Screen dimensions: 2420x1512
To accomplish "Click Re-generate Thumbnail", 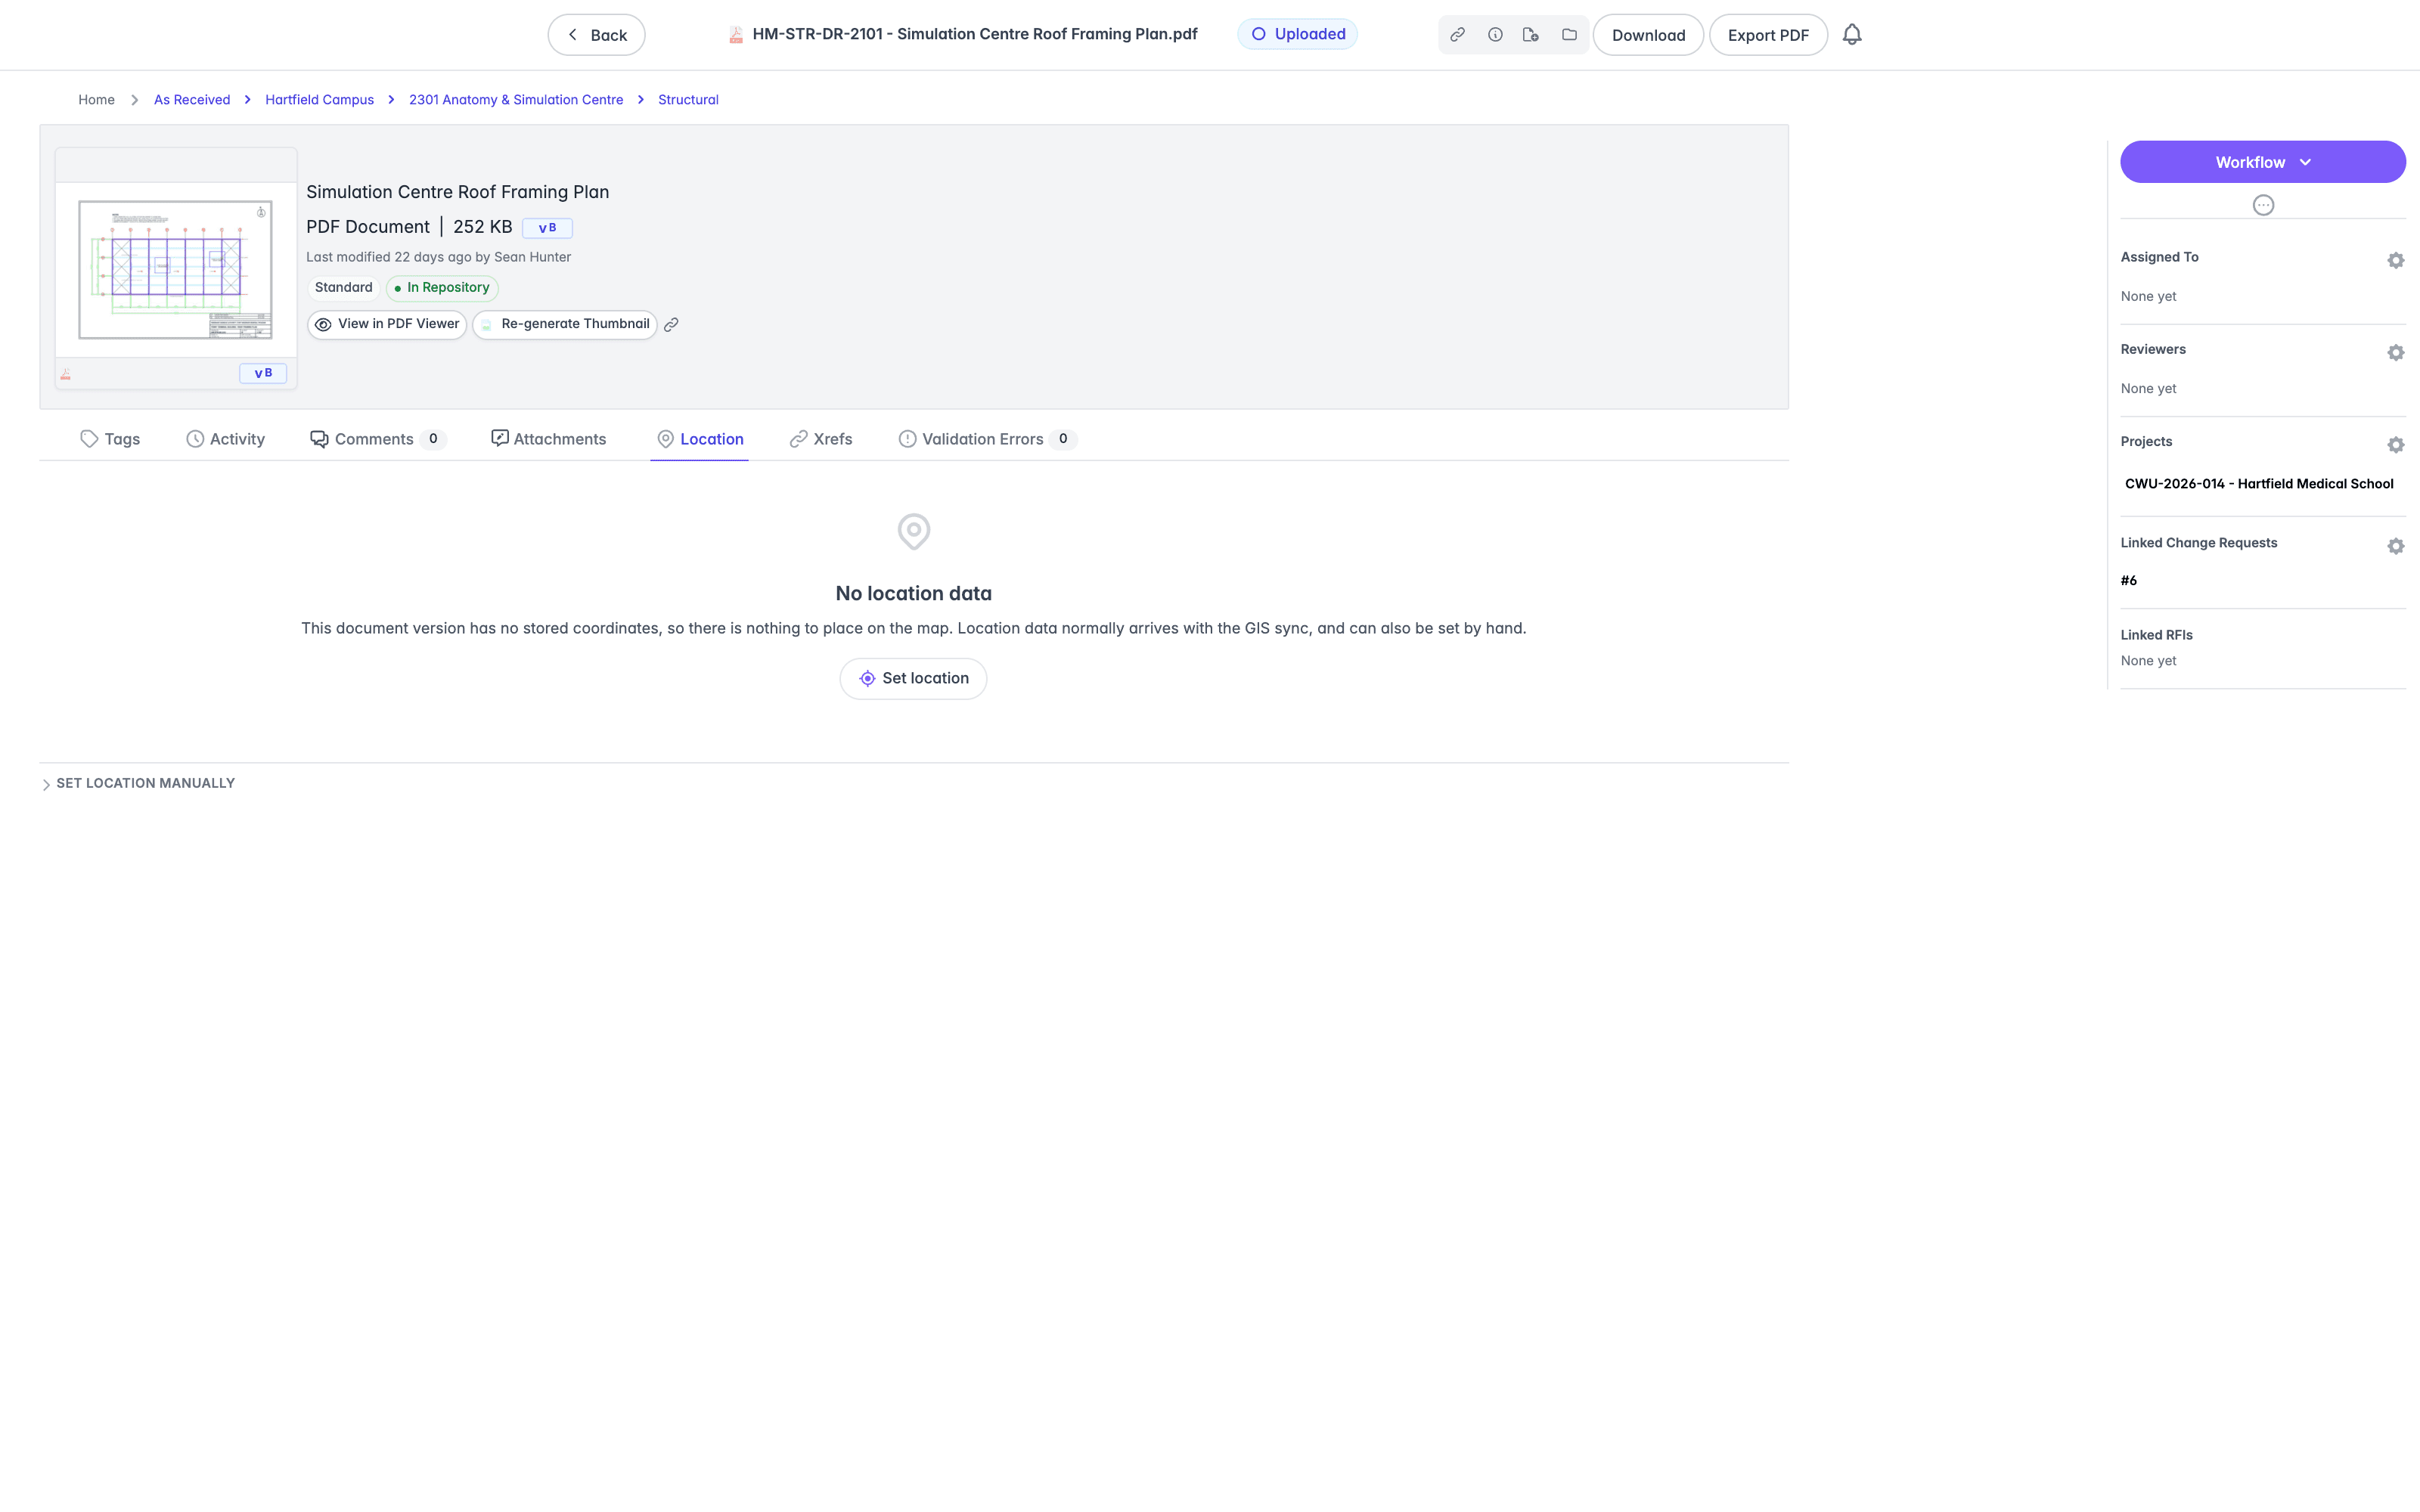I will [565, 325].
